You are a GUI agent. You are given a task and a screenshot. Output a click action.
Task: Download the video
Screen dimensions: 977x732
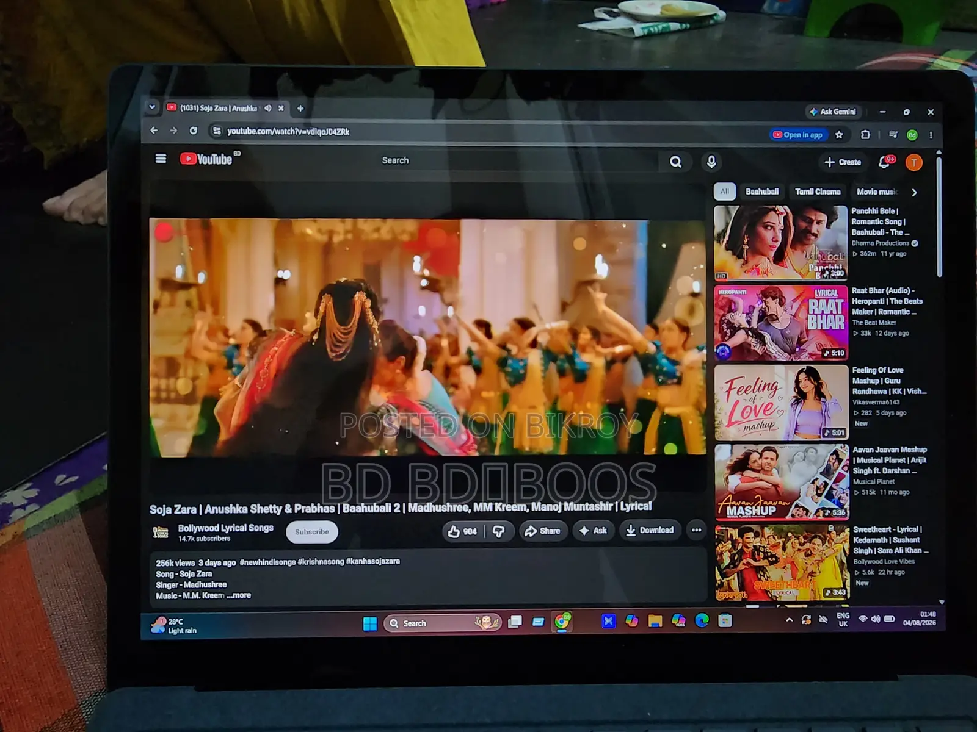[650, 530]
